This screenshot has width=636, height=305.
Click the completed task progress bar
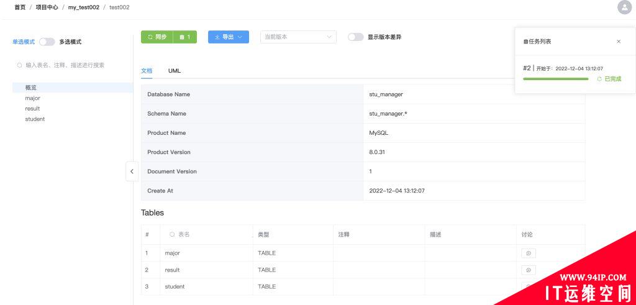coord(556,79)
